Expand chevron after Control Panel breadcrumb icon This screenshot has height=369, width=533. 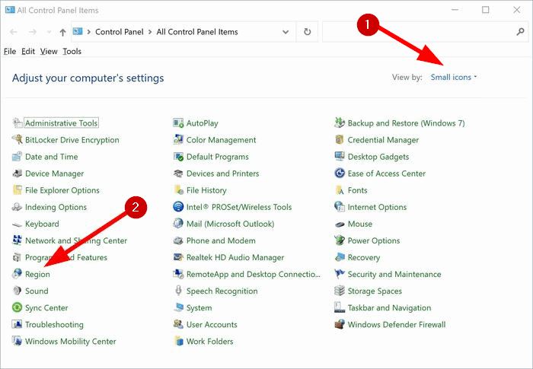[89, 32]
